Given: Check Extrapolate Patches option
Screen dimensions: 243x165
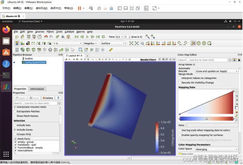Looking at the screenshot, I should pos(15,111).
